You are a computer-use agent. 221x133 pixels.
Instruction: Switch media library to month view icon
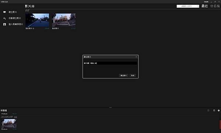tap(214, 110)
